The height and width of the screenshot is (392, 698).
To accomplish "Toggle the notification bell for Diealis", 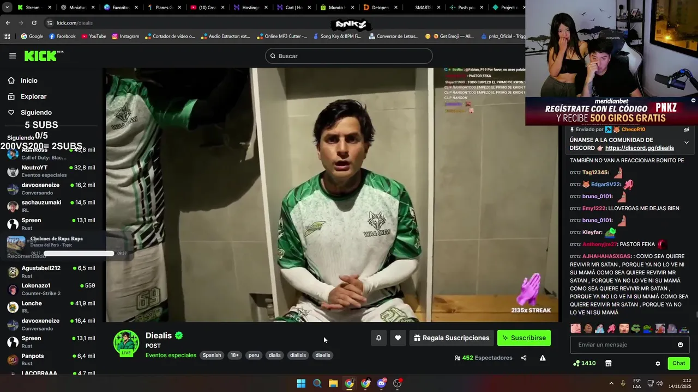I will [x=378, y=338].
